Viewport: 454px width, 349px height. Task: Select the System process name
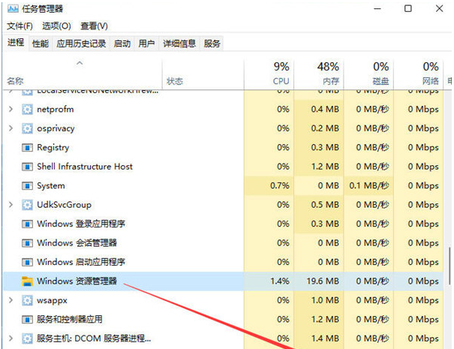point(51,186)
